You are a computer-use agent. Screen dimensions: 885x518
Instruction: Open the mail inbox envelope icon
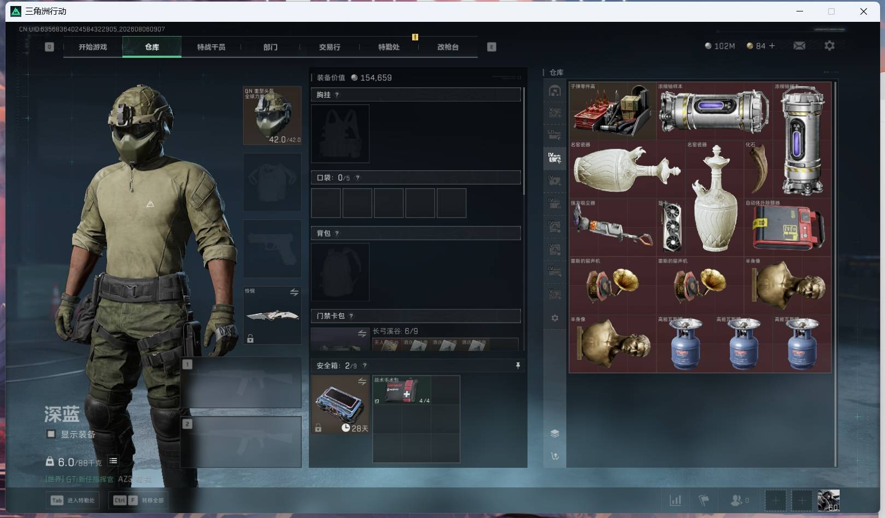pyautogui.click(x=799, y=46)
